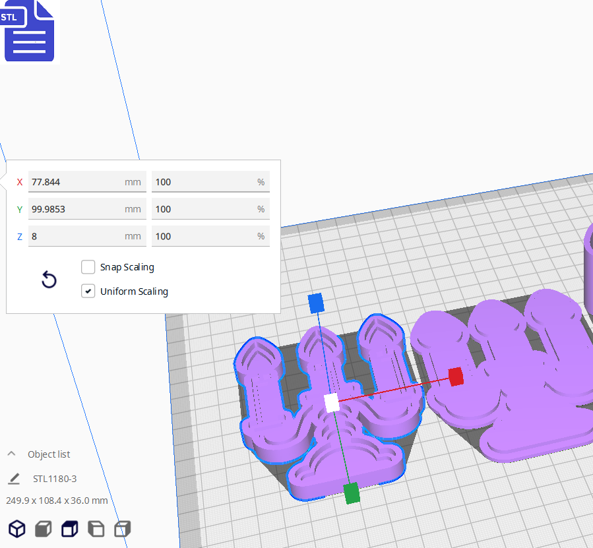
Task: Enable the Snap Scaling checkbox
Action: point(88,267)
